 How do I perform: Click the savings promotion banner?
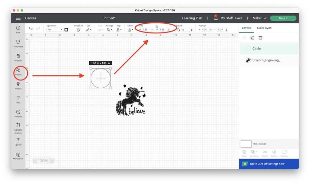pyautogui.click(x=269, y=164)
